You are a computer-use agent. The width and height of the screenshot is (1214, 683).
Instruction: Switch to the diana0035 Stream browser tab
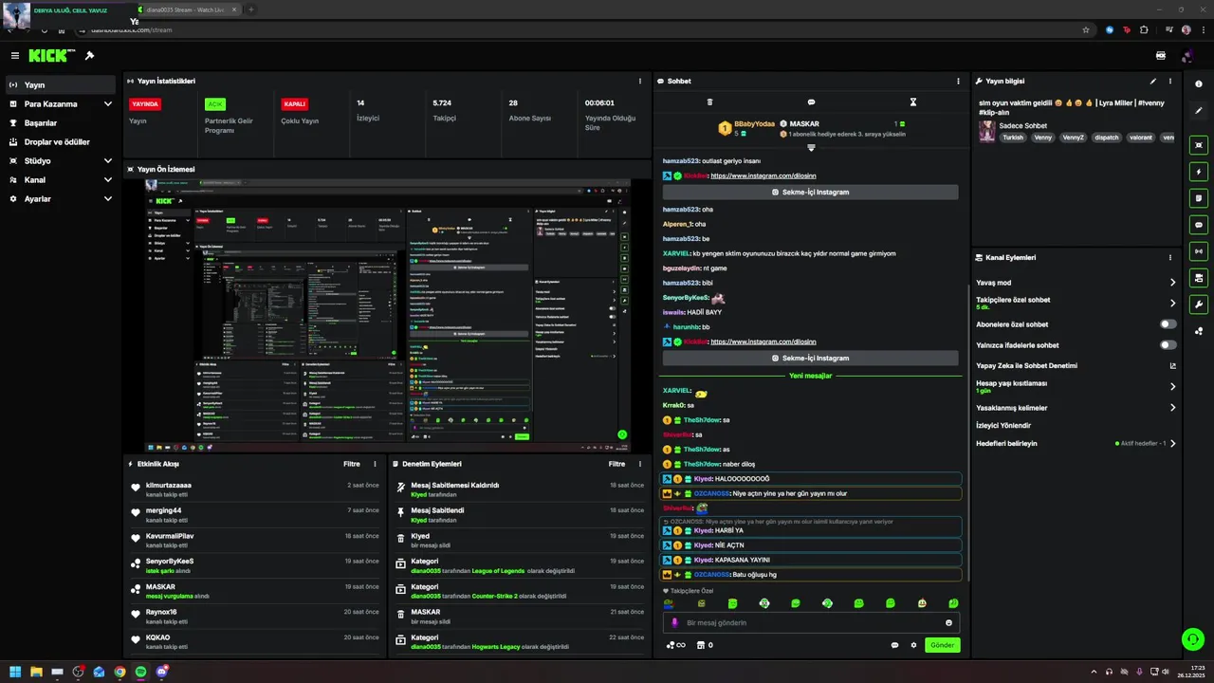tap(186, 9)
